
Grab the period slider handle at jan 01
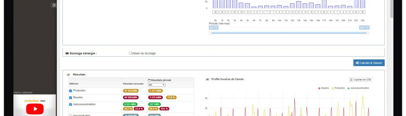[210, 33]
